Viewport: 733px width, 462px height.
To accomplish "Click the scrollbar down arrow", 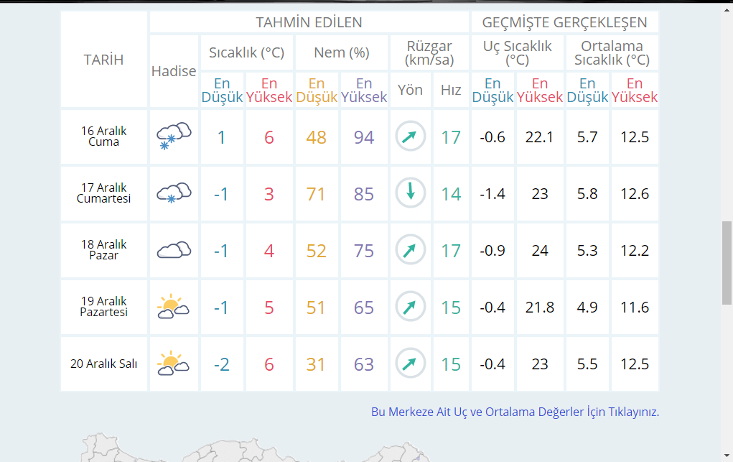I will (727, 456).
